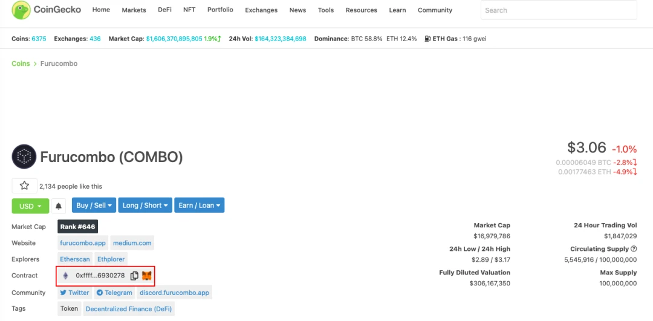Click the star favorite icon
653x321 pixels.
click(24, 186)
